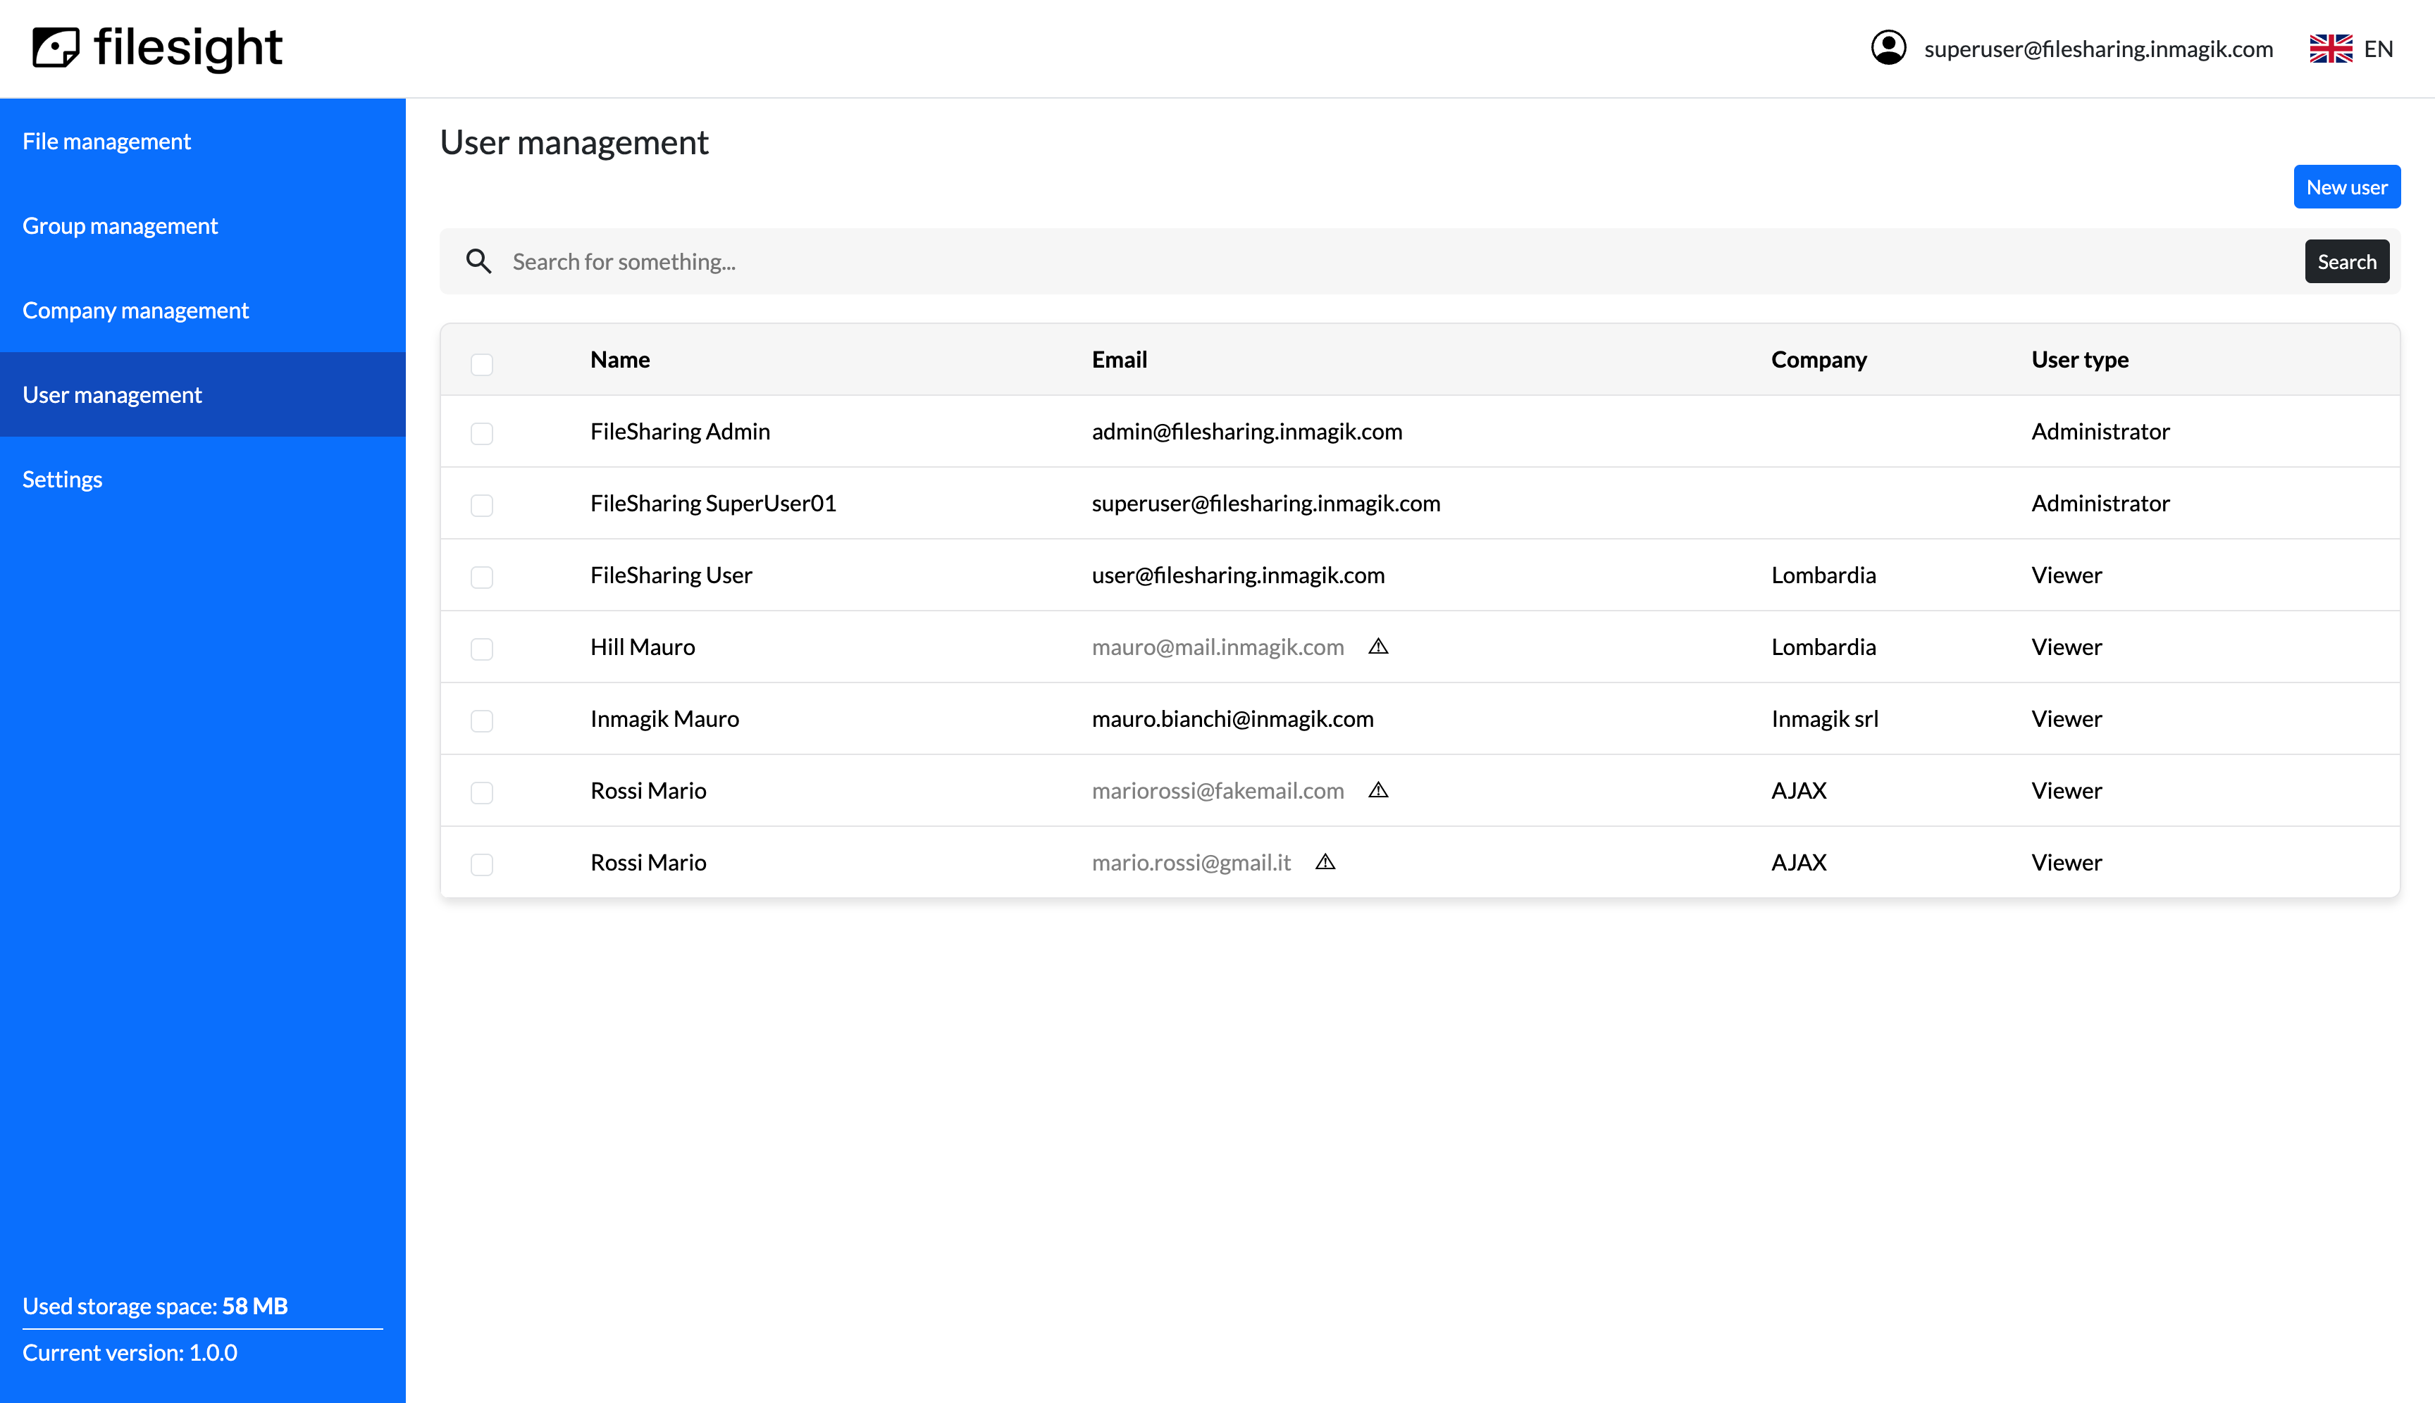
Task: Go to Settings in the sidebar
Action: pos(62,479)
